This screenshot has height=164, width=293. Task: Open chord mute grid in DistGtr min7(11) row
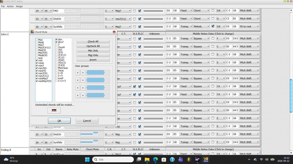pos(89,19)
